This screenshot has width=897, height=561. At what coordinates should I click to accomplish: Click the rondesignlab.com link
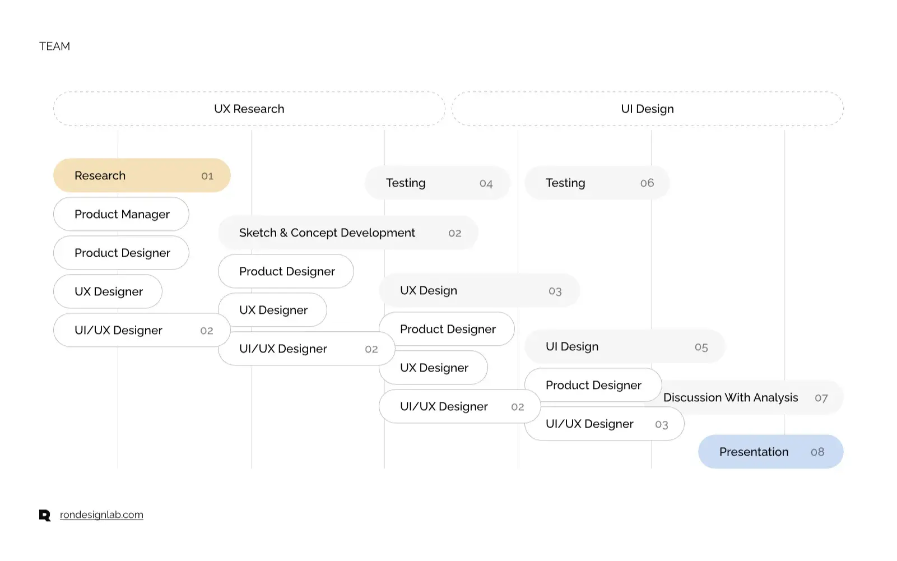101,515
